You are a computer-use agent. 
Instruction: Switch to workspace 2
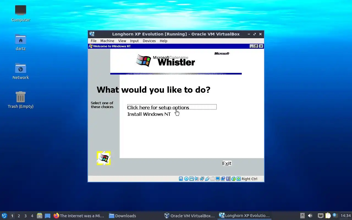[19, 216]
